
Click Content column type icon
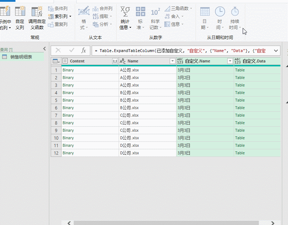(65, 61)
